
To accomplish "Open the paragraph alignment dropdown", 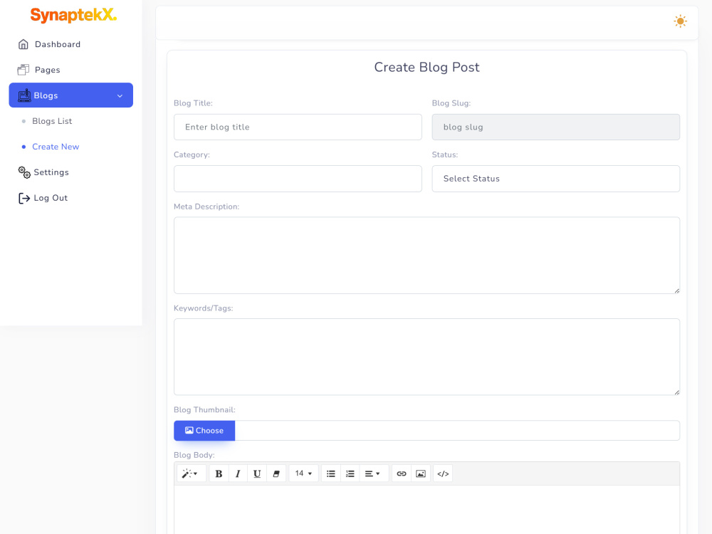I will (374, 473).
